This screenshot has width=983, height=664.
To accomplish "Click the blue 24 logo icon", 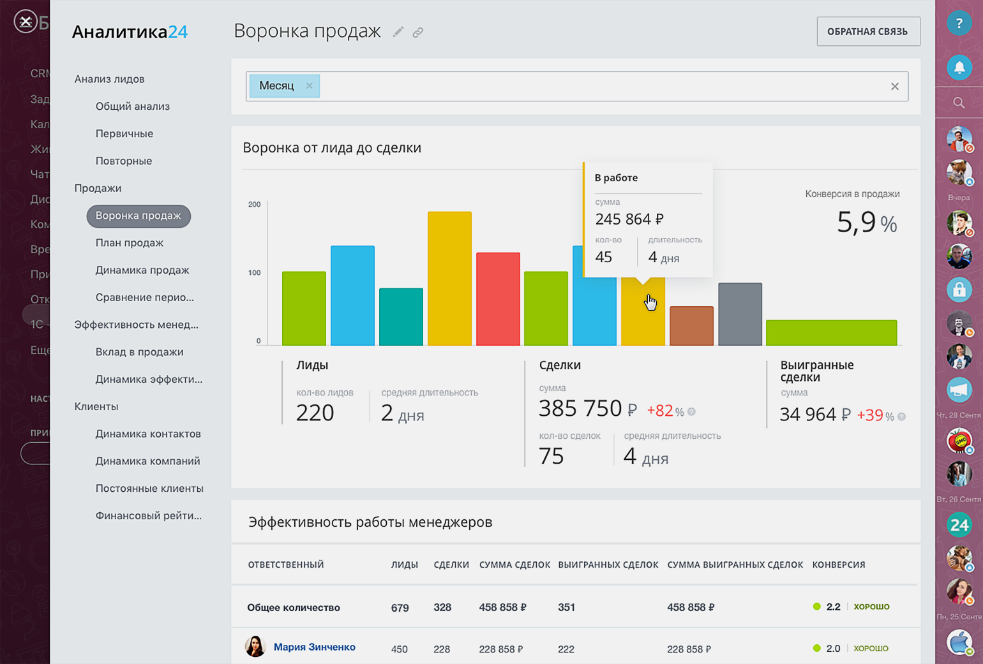I will (959, 525).
